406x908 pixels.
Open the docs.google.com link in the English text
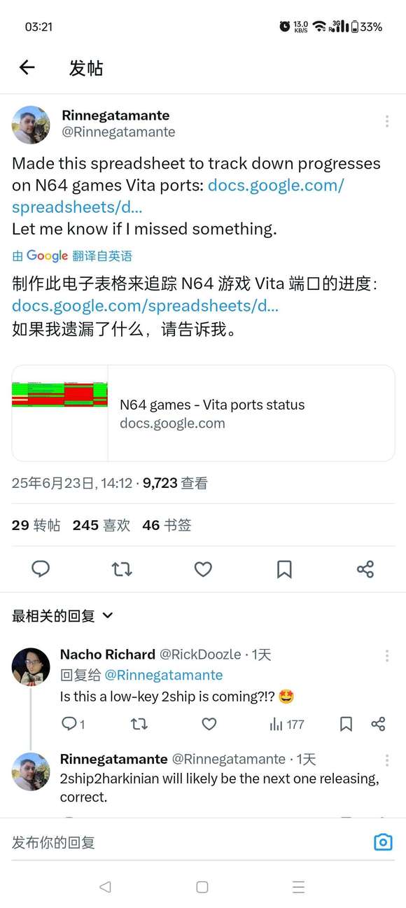coord(178,196)
